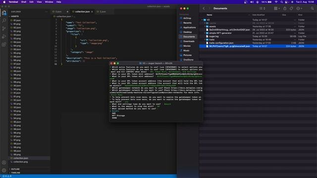Open the Extensions view in VS Code

point(4,44)
